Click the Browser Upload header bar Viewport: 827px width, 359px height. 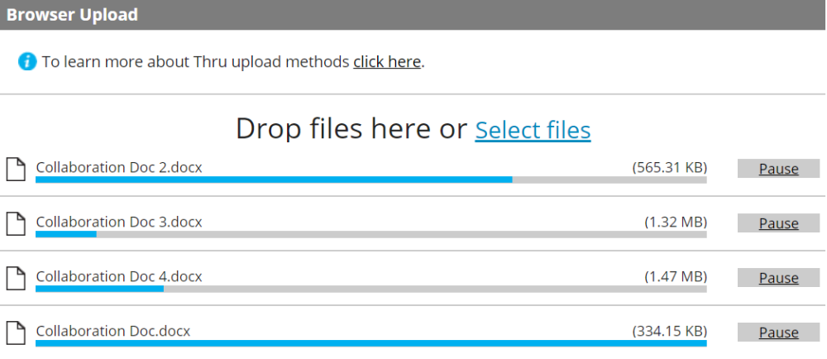(413, 15)
